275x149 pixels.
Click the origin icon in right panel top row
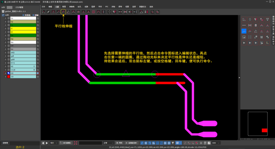(244, 19)
